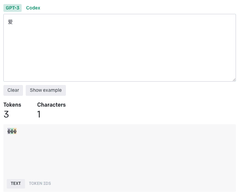Focus the empty middle of the text input
Viewport: 239px width, 195px height.
pyautogui.click(x=120, y=48)
